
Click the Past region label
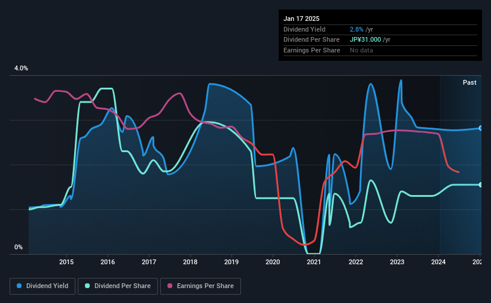coord(469,82)
